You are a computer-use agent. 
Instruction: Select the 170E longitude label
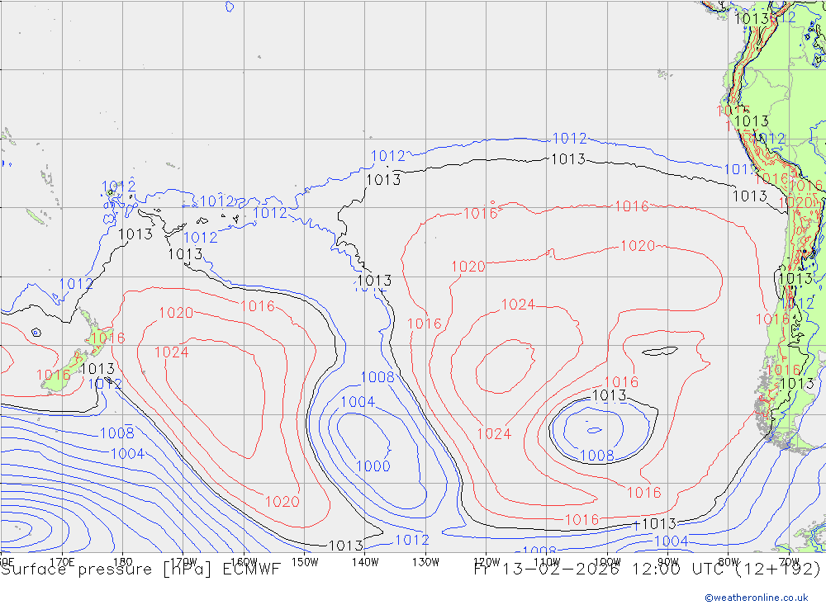tap(62, 561)
